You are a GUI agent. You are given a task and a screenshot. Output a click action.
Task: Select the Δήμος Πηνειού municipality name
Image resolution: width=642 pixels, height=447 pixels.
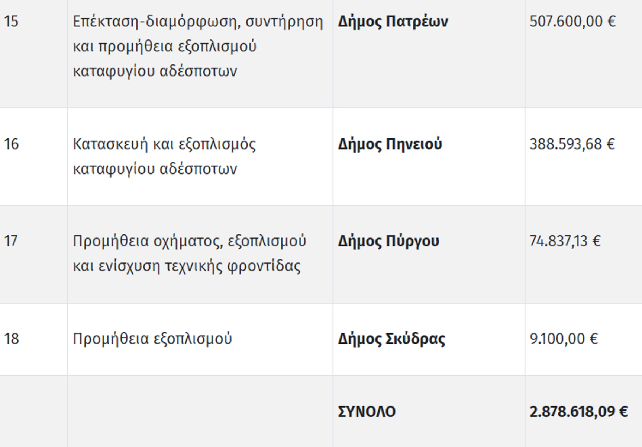pos(390,144)
